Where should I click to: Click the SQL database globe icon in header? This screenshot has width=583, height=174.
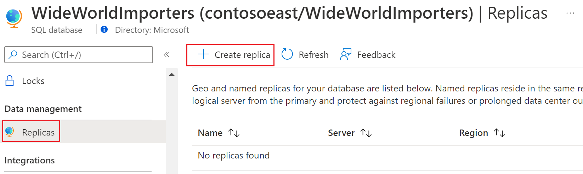[x=14, y=18]
